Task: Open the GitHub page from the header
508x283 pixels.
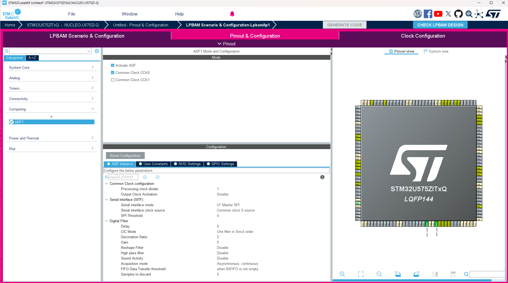Action: pos(458,14)
